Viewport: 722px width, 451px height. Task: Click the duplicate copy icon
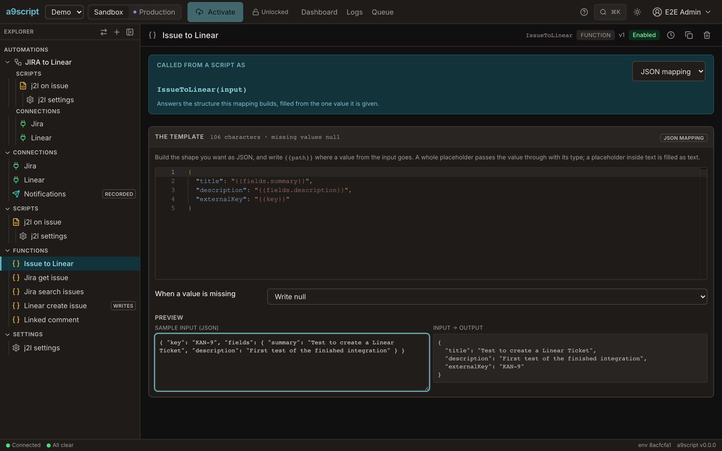(689, 35)
